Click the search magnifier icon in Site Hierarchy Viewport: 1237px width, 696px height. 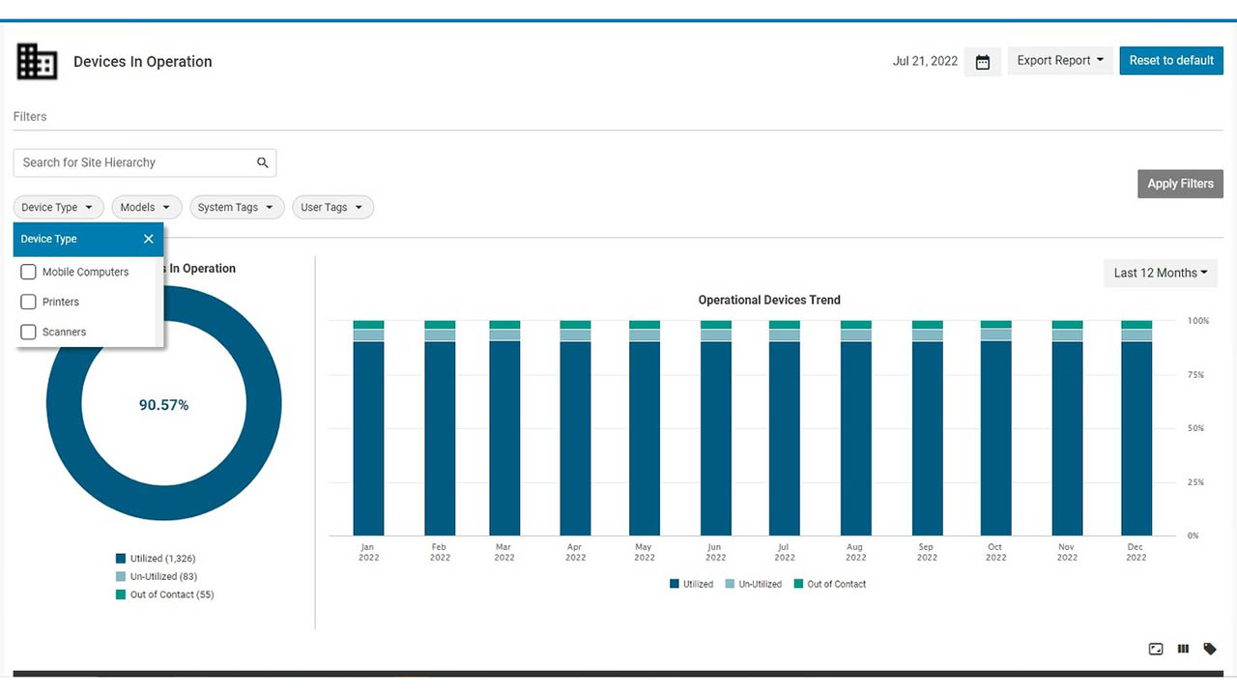pyautogui.click(x=263, y=162)
